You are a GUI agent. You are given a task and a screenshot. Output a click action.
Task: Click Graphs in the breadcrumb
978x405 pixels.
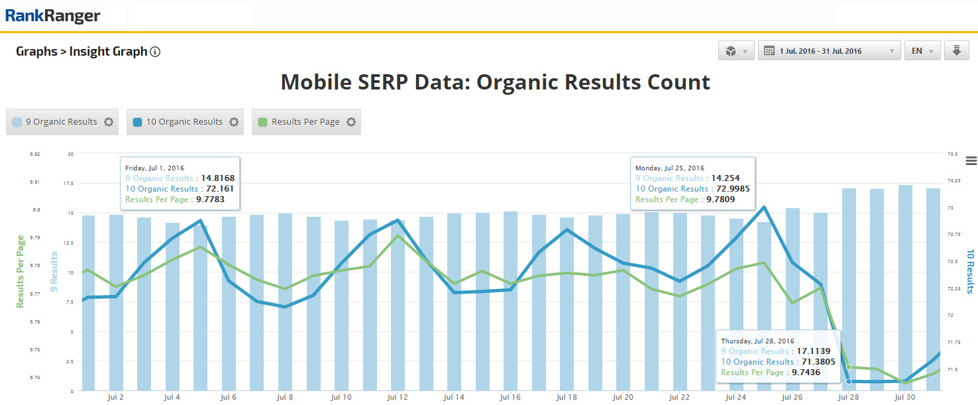click(x=36, y=52)
